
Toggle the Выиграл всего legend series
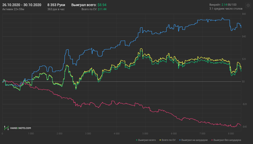coord(146,140)
